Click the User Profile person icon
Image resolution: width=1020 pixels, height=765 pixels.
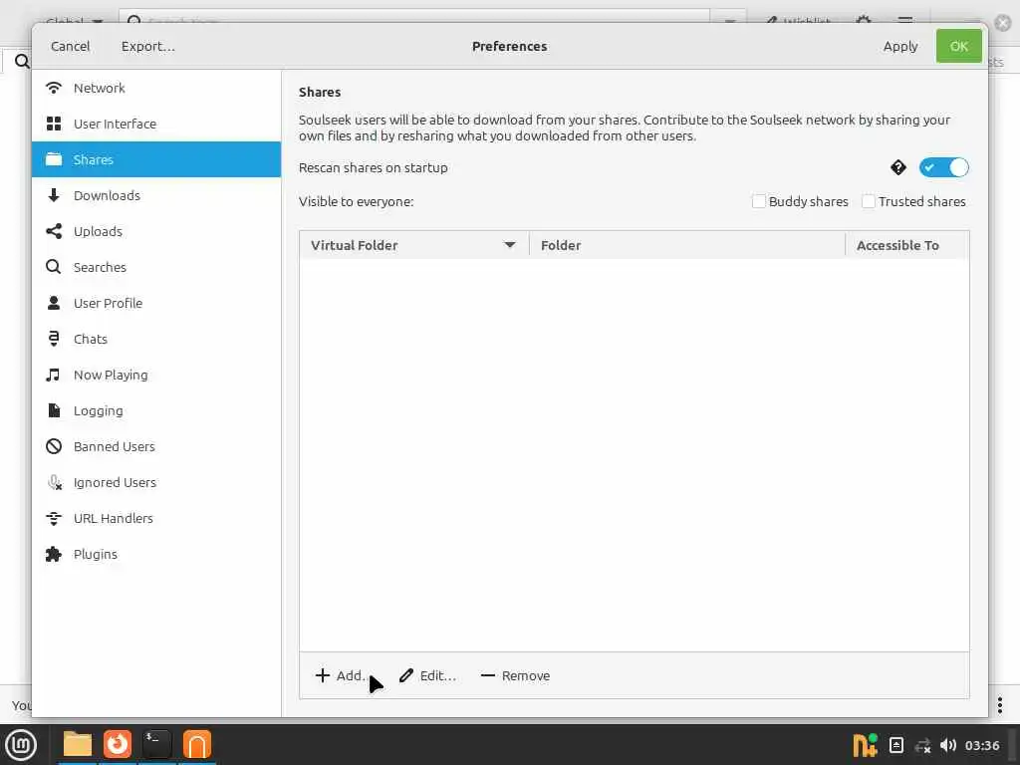click(x=54, y=303)
